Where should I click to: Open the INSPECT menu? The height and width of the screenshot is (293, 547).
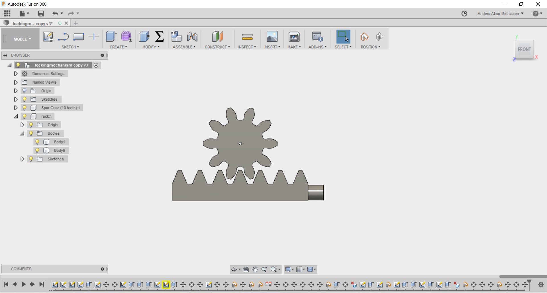[247, 47]
